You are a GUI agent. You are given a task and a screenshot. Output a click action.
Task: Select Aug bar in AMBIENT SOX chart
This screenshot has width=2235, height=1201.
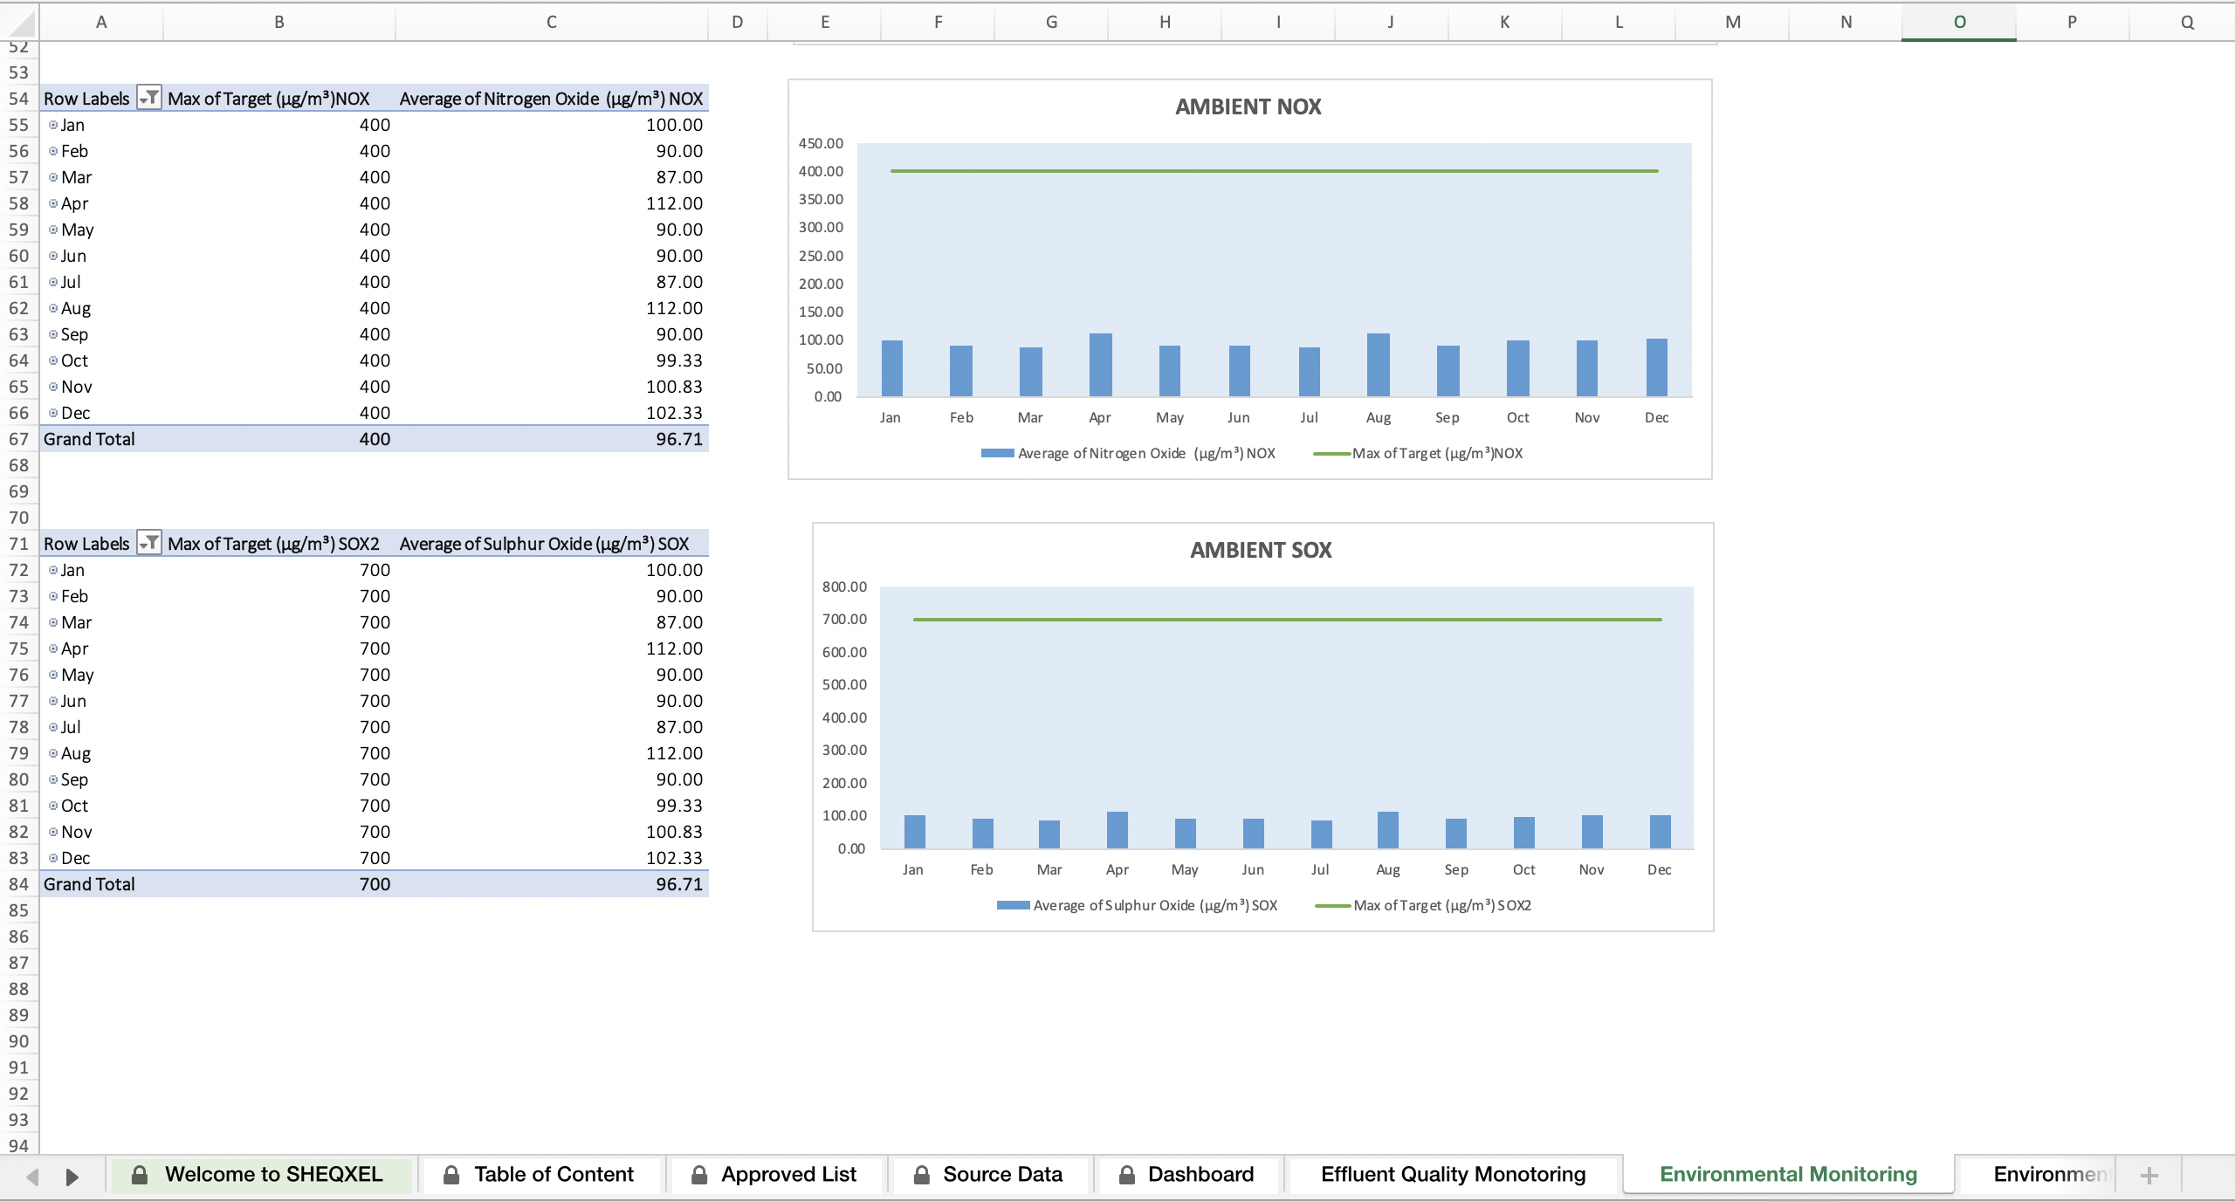pos(1388,830)
